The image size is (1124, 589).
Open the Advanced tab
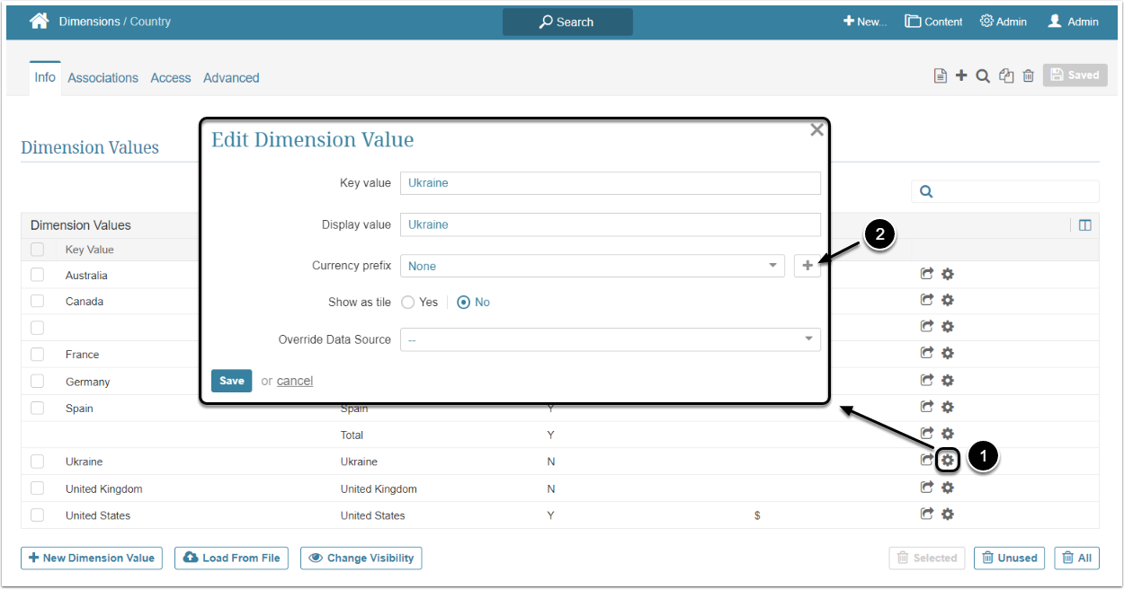tap(231, 78)
